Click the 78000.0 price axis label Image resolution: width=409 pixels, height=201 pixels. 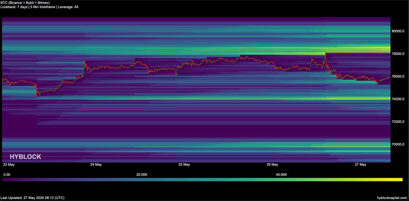tap(398, 54)
